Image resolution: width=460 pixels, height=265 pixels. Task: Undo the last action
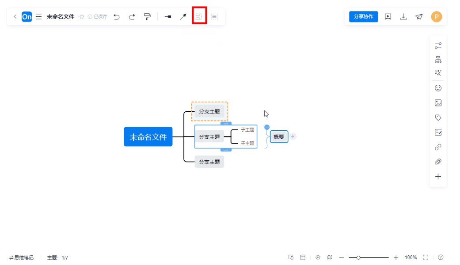click(x=117, y=17)
